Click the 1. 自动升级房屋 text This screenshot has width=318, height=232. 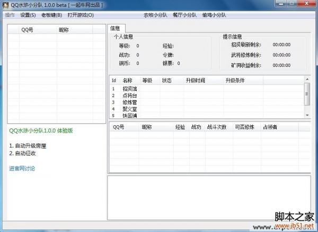point(28,146)
